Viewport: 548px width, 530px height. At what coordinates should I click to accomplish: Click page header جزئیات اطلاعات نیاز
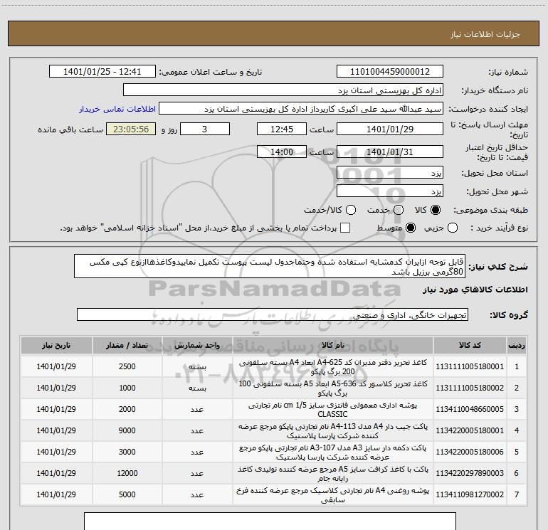tap(485, 34)
